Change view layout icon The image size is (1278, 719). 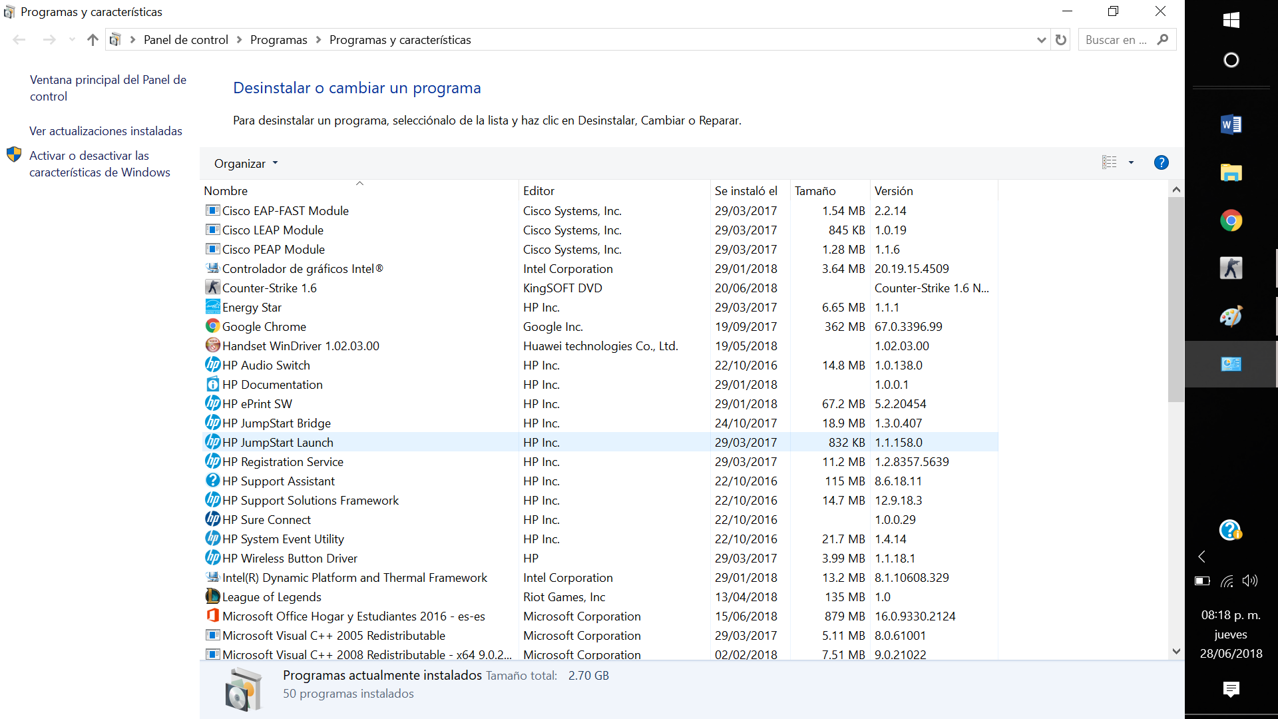[x=1109, y=162]
